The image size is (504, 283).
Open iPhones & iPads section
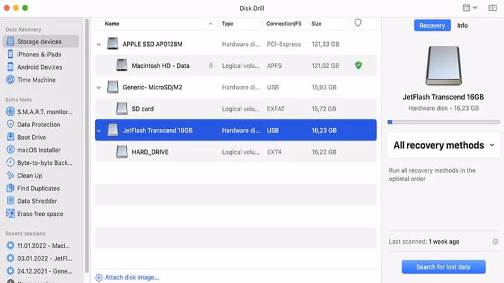pyautogui.click(x=34, y=54)
